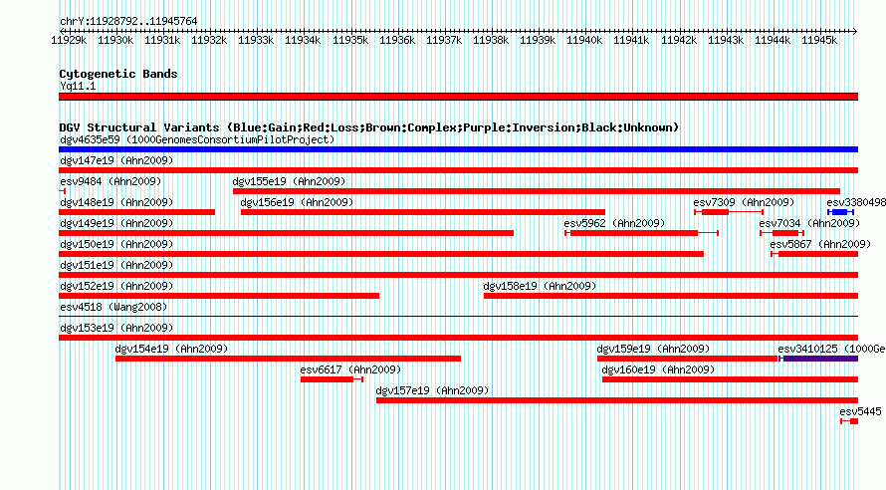Screen dimensions: 886x490
Task: Click the dgv154e19 red loss bar
Action: 288,359
